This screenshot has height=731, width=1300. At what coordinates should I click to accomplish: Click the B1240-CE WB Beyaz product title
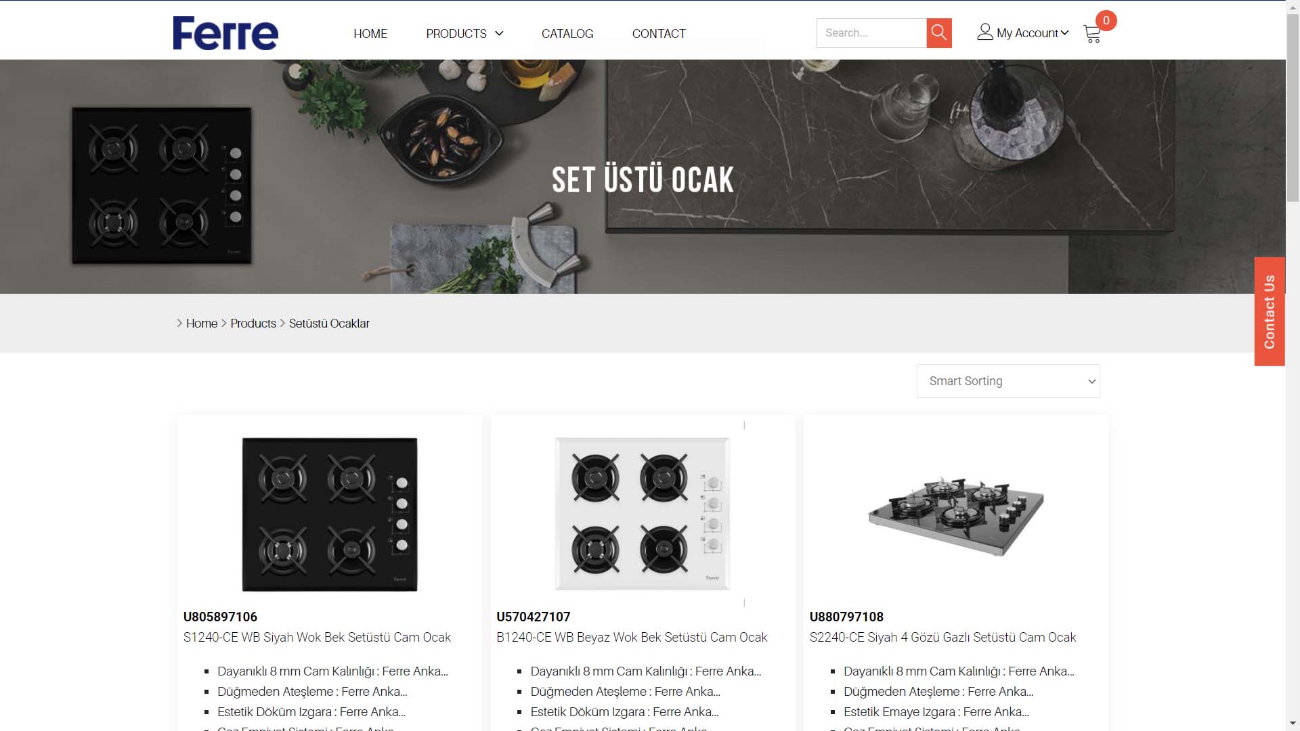coord(632,638)
